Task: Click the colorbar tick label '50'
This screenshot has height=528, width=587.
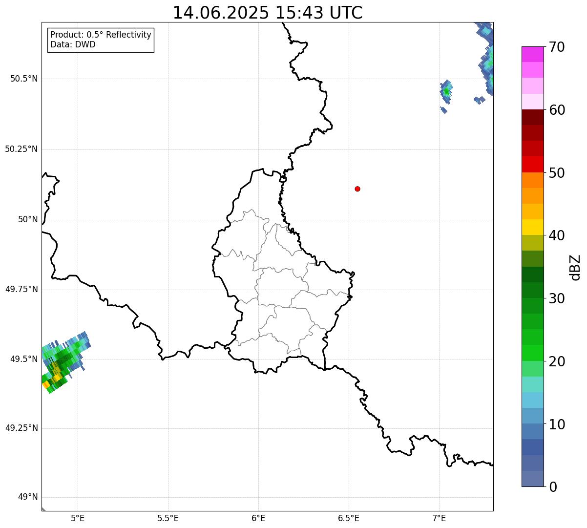Action: [557, 173]
